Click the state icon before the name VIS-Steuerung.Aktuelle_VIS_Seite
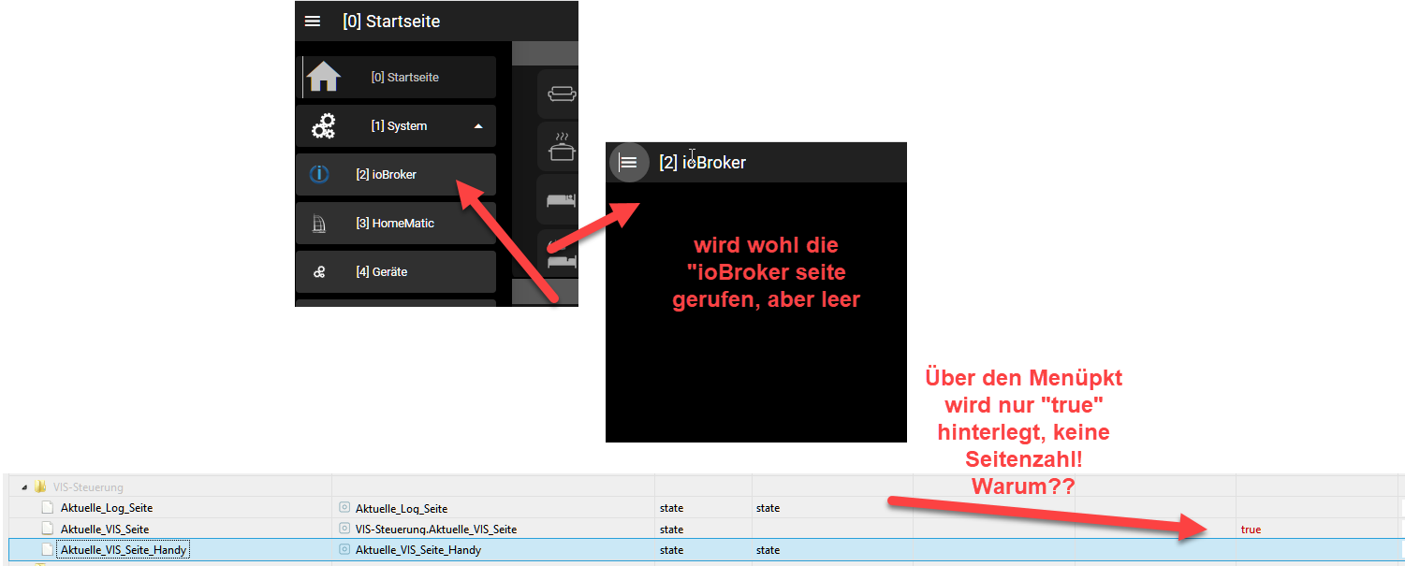Image resolution: width=1405 pixels, height=566 pixels. 344,529
